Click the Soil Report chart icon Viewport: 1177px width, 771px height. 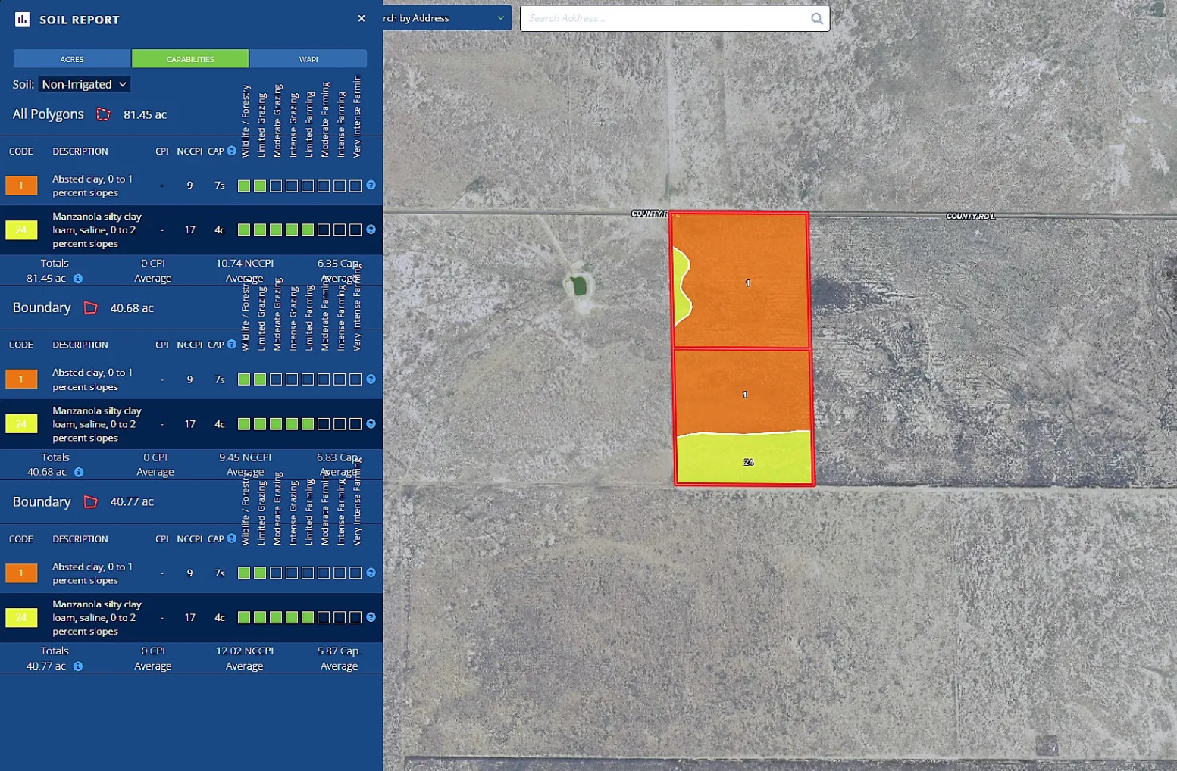tap(22, 19)
